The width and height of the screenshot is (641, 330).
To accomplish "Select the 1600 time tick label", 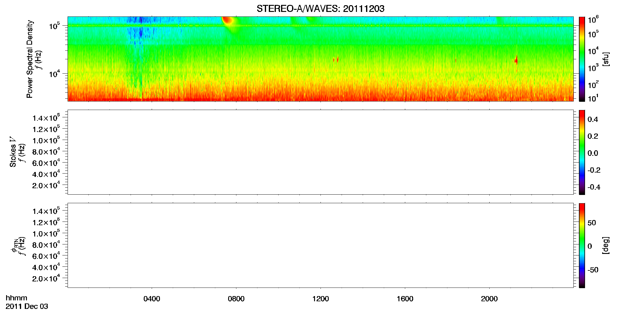I will point(405,299).
